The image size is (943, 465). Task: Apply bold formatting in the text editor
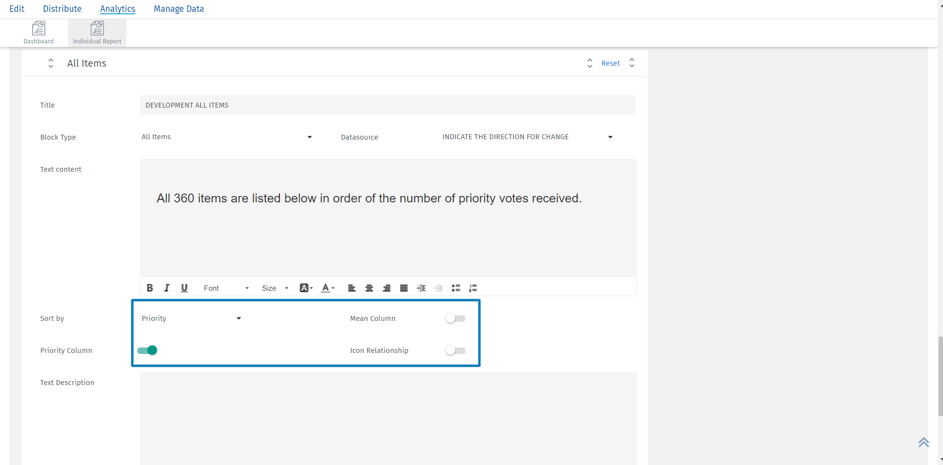pos(150,288)
